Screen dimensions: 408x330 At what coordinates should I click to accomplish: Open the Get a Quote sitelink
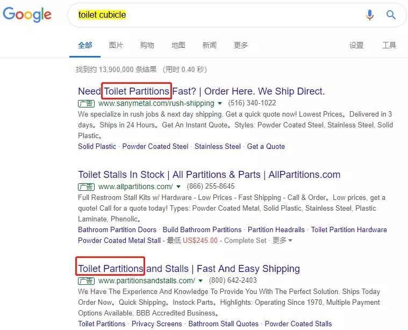266,146
